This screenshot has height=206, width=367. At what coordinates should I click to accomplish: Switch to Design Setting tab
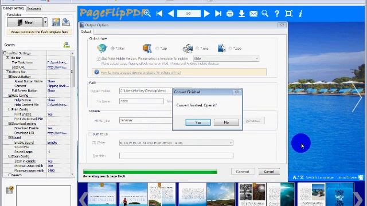pos(13,8)
